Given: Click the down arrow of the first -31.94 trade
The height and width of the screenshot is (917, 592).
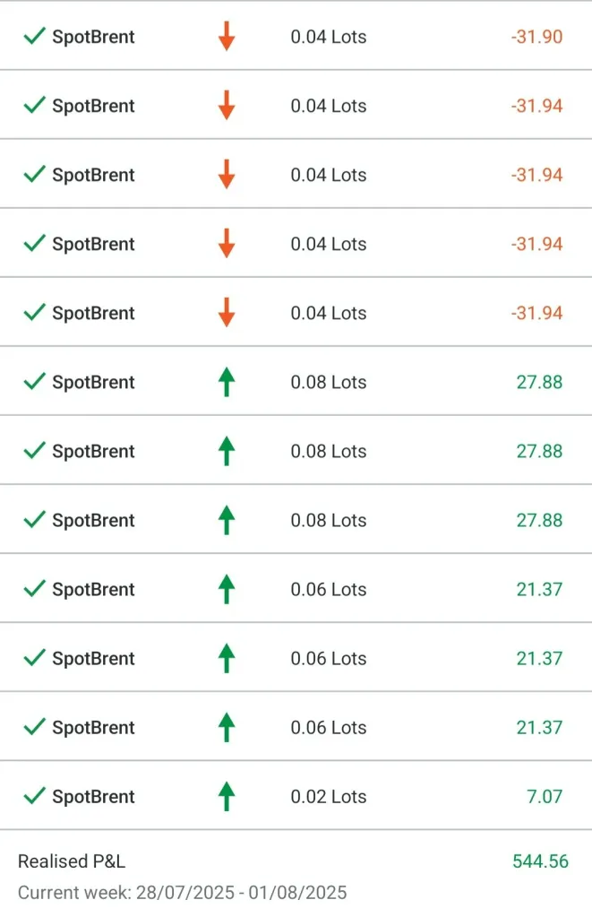Looking at the screenshot, I should (227, 106).
